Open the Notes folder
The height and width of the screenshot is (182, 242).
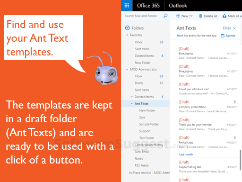pos(138,158)
